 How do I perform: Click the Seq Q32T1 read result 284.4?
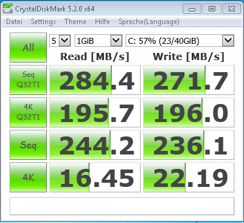click(95, 80)
